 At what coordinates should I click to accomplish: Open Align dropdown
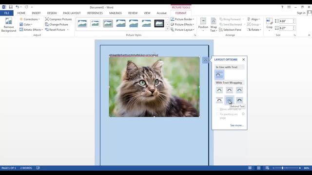[253, 19]
